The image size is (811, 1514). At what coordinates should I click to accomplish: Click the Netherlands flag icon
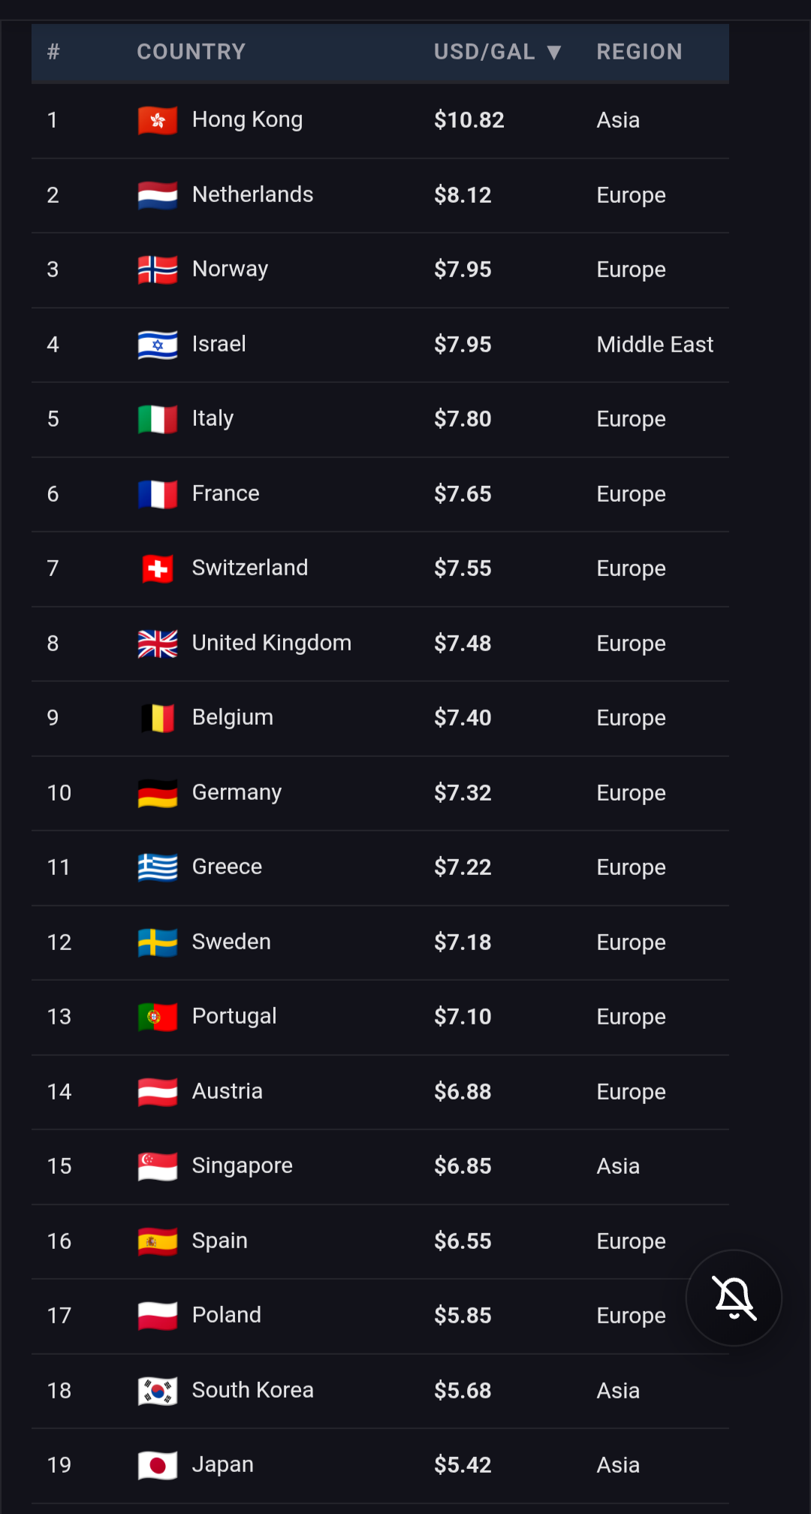[158, 195]
